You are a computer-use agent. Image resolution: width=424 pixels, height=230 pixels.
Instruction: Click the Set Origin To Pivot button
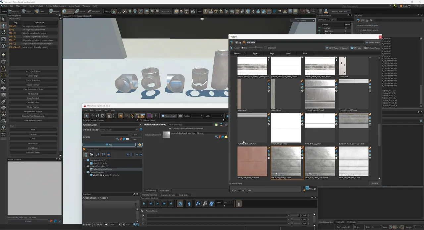33,71
